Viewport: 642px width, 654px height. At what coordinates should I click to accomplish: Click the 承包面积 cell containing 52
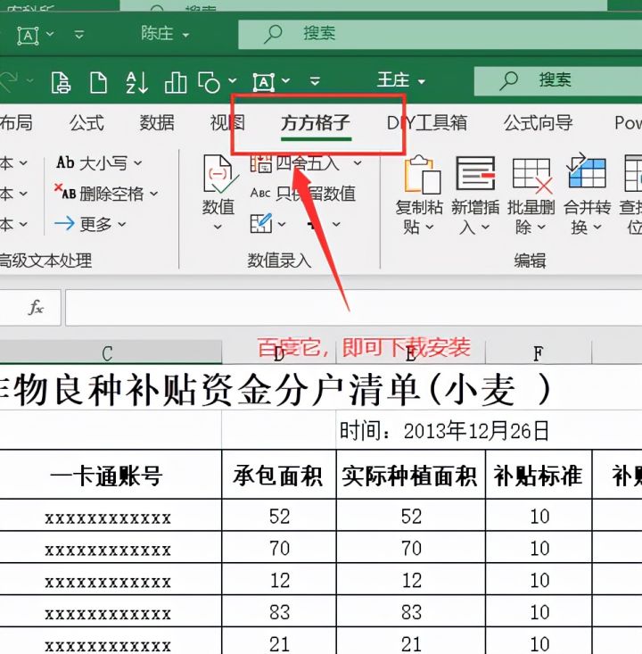click(x=279, y=516)
